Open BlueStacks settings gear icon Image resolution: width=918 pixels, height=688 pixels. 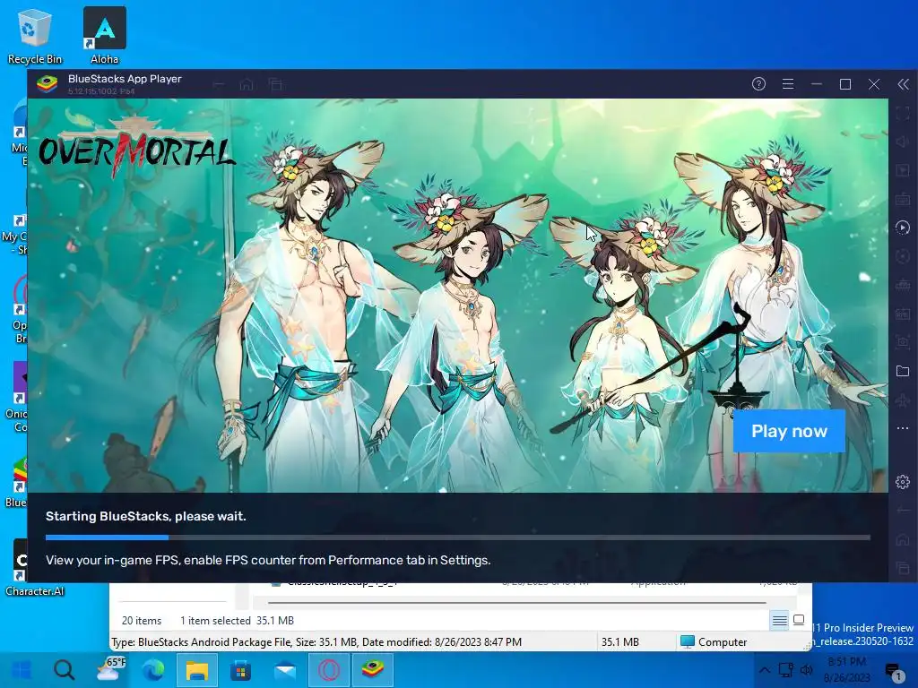click(x=903, y=481)
